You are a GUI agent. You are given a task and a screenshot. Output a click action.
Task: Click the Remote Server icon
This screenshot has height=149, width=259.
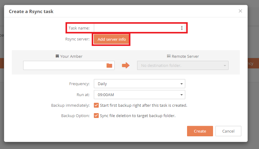169,56
